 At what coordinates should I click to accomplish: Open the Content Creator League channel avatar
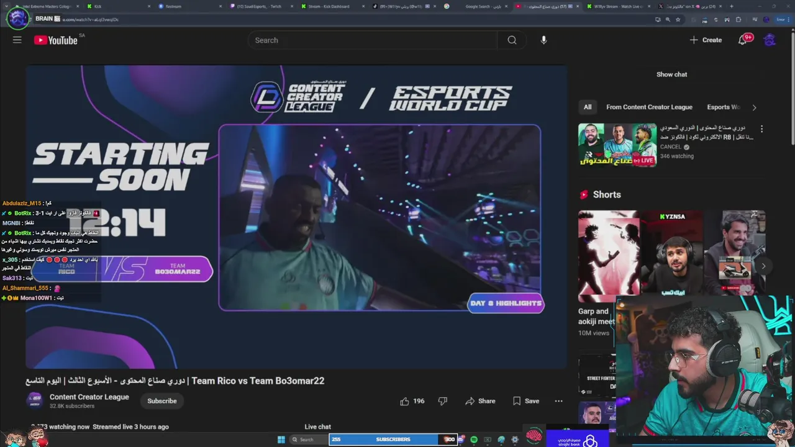coord(35,400)
